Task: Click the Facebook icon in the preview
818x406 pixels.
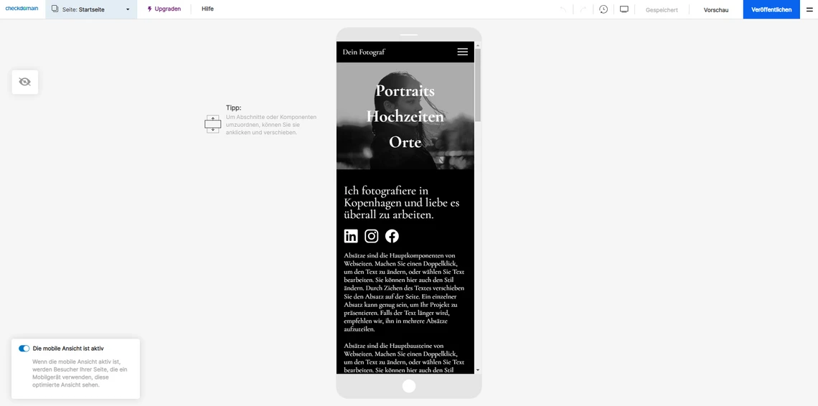Action: (392, 236)
